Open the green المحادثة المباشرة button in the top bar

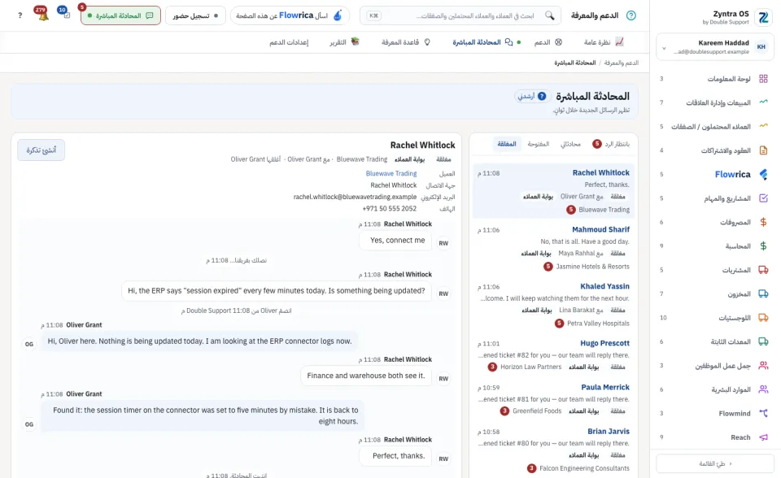(x=120, y=15)
